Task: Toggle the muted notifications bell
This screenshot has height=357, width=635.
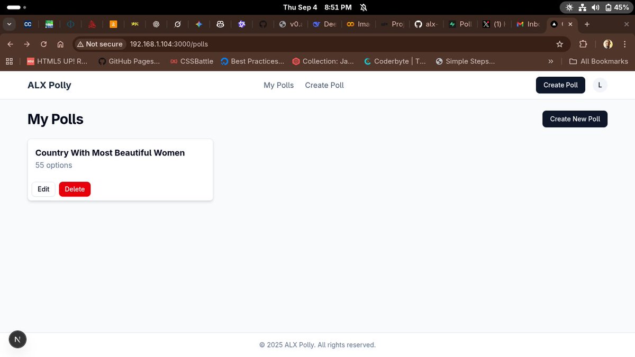Action: [x=362, y=7]
